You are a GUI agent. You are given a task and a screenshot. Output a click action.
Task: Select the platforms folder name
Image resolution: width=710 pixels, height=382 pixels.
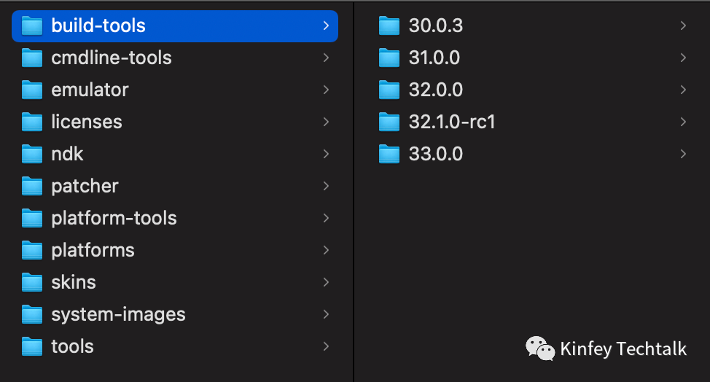[93, 251]
